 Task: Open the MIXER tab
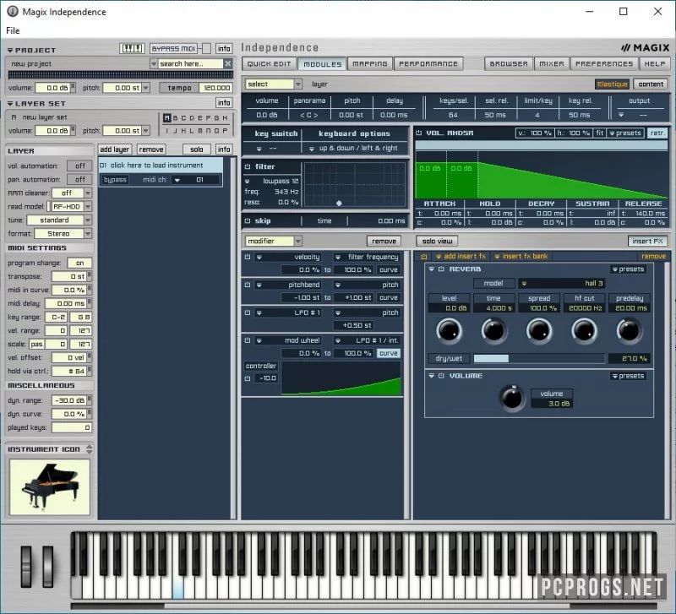coord(552,64)
